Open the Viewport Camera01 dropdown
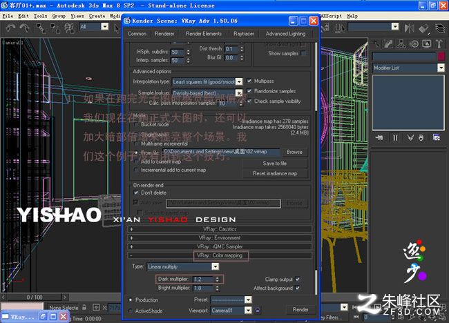The image size is (449, 323). point(248,310)
